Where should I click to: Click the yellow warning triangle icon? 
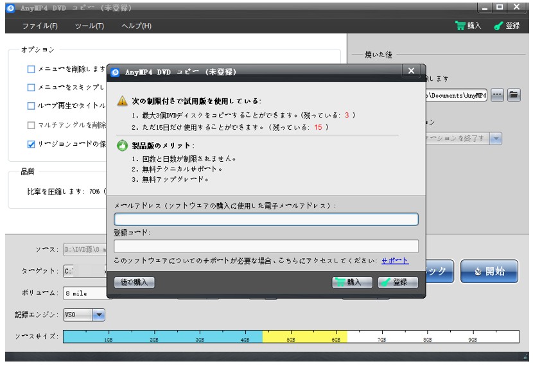pyautogui.click(x=122, y=101)
